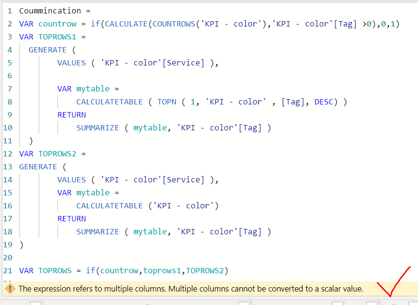
Task: Click the red checkmark annotation
Action: (x=394, y=281)
